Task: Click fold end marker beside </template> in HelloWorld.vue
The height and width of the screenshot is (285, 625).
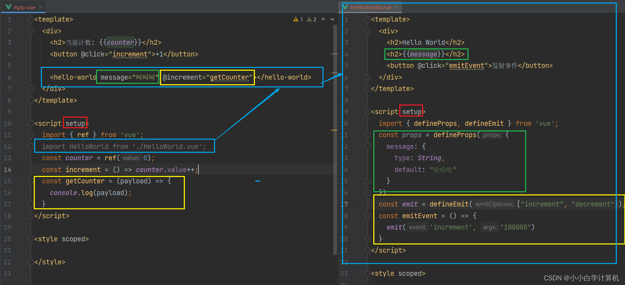Action: click(368, 89)
